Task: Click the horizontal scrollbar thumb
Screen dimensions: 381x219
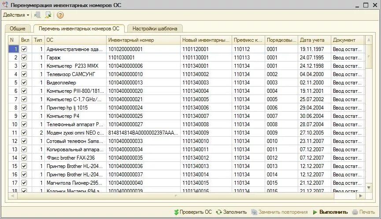Action: click(176, 196)
